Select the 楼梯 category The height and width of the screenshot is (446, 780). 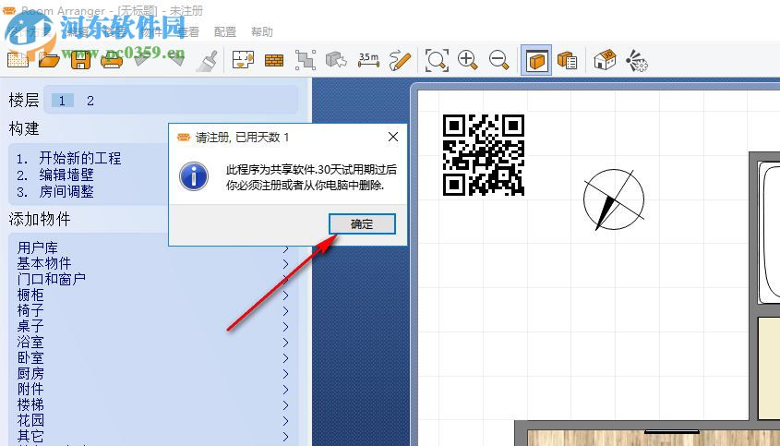click(30, 404)
